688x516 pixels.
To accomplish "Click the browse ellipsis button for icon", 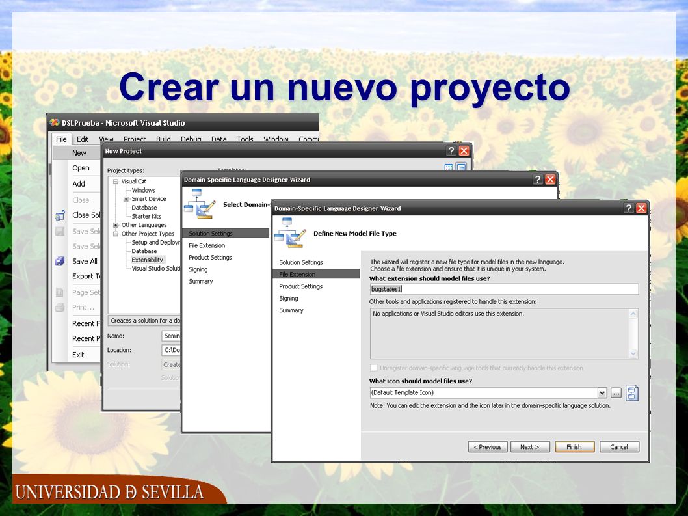I will 616,392.
